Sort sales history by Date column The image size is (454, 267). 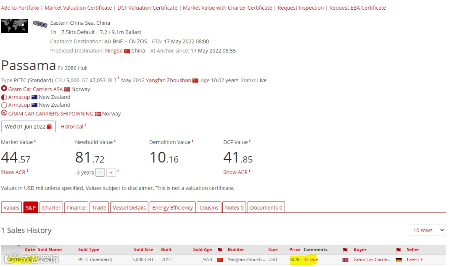[x=29, y=250]
